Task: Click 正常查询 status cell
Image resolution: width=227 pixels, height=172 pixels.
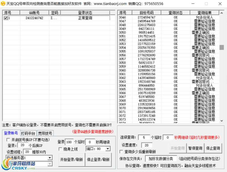Action: point(85,18)
